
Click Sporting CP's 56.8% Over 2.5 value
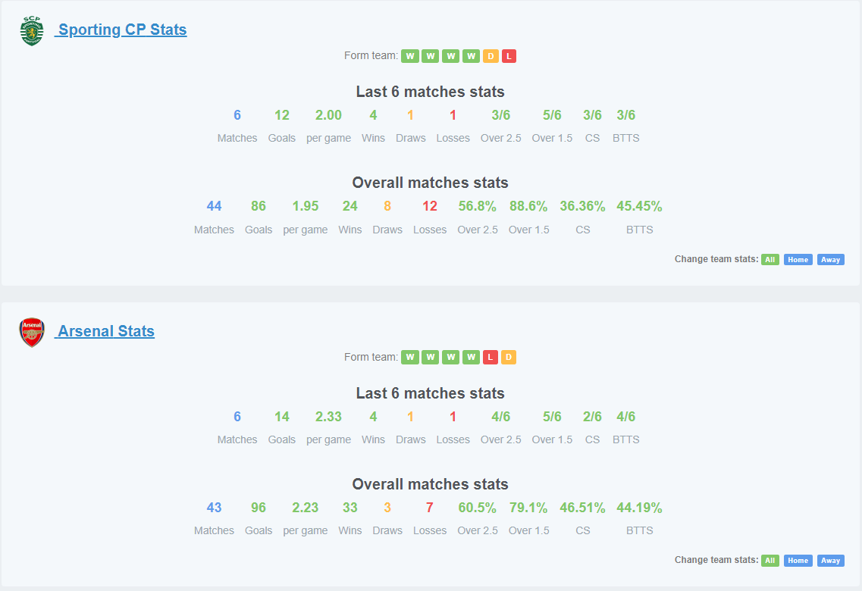coord(477,206)
